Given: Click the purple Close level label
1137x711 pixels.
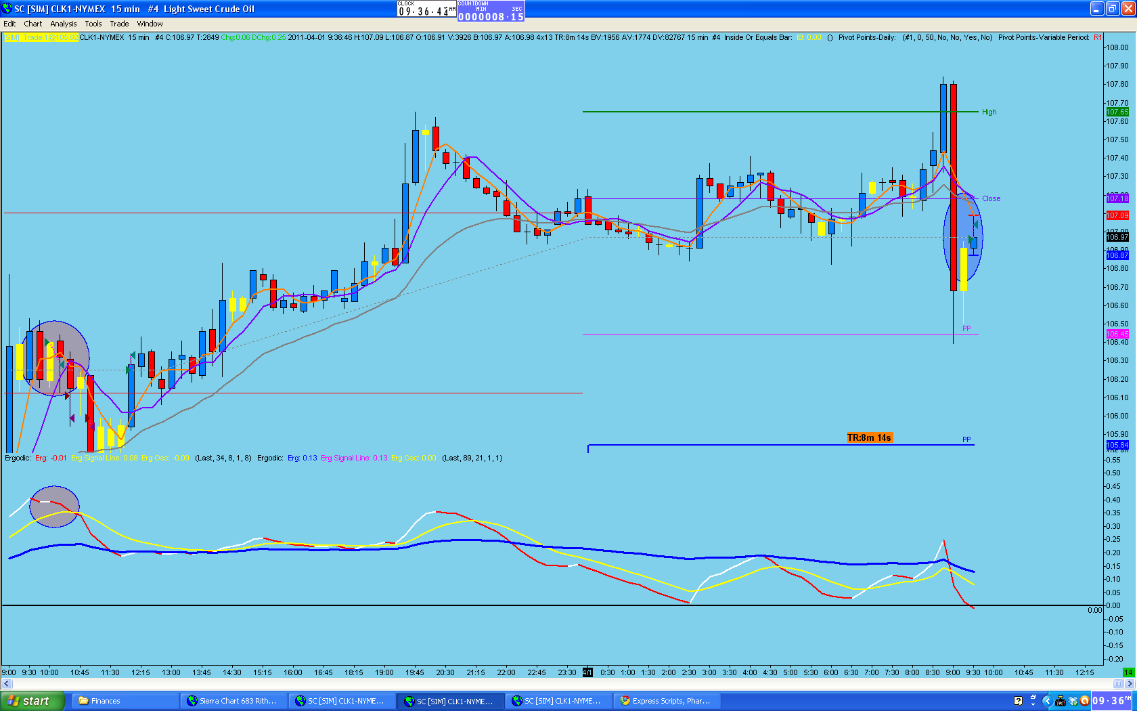Looking at the screenshot, I should coord(991,198).
